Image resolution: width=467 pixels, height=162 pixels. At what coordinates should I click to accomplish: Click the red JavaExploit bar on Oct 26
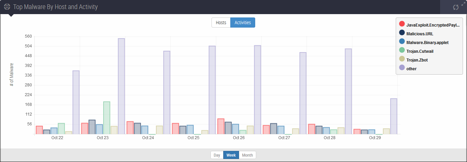click(x=221, y=126)
